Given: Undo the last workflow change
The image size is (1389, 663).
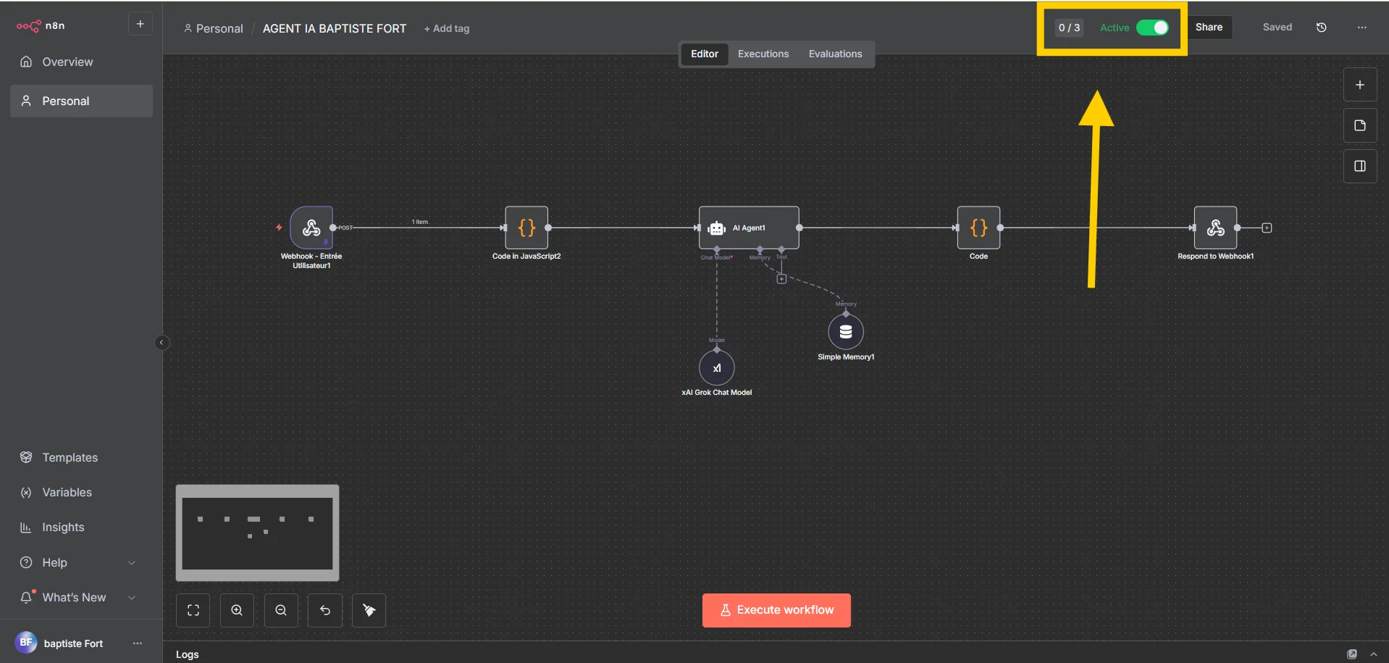Looking at the screenshot, I should coord(324,610).
